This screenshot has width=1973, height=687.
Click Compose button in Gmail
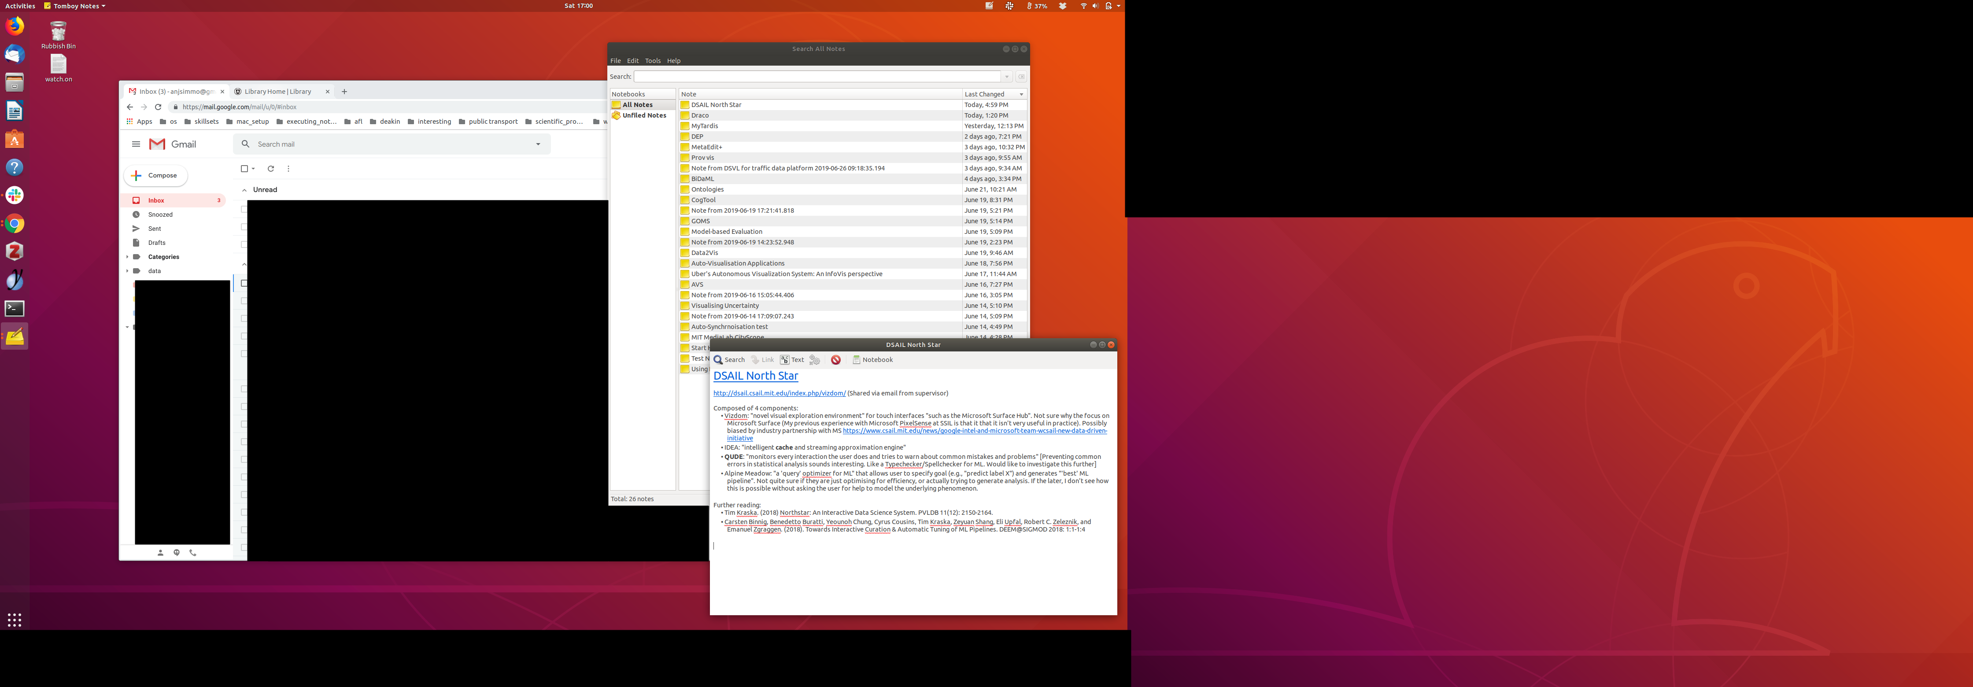(x=155, y=175)
